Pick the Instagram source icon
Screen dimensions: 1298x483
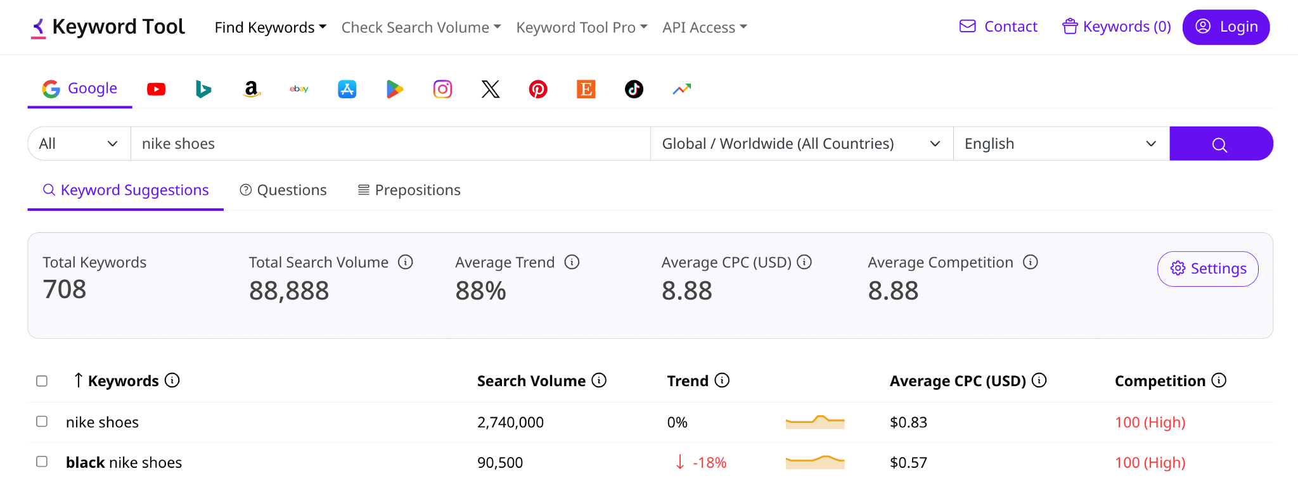(442, 89)
